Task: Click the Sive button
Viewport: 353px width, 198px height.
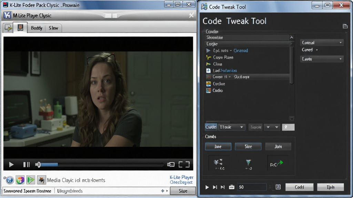Action: 183,191
